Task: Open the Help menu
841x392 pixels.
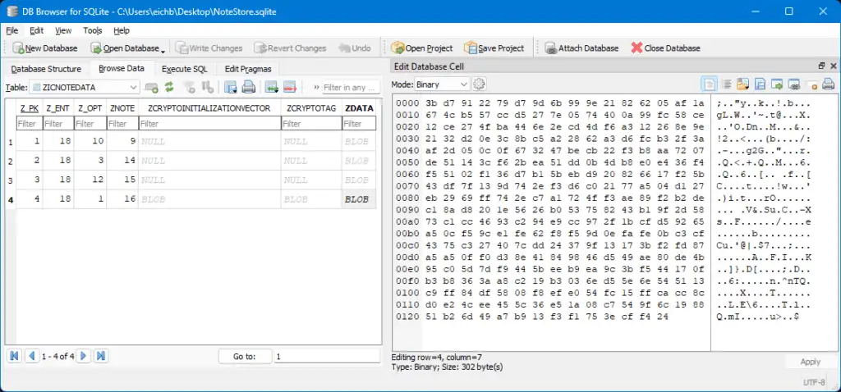Action: [x=122, y=30]
